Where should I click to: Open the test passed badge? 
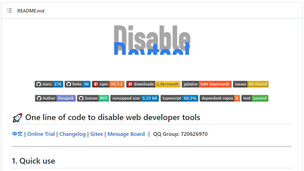coord(255,98)
